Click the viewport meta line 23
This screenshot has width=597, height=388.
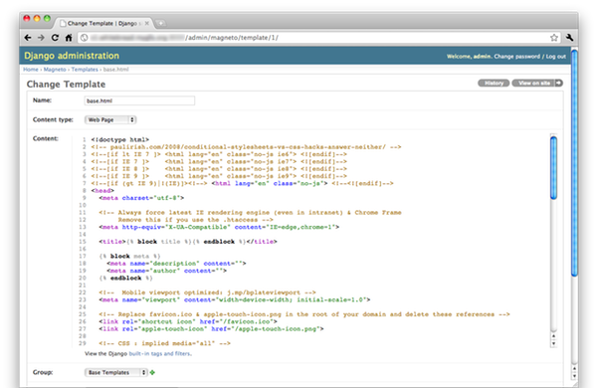(235, 300)
